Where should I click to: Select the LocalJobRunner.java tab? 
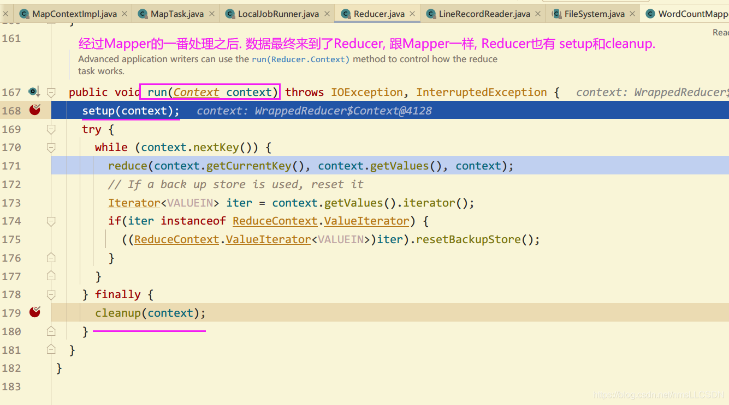click(278, 14)
